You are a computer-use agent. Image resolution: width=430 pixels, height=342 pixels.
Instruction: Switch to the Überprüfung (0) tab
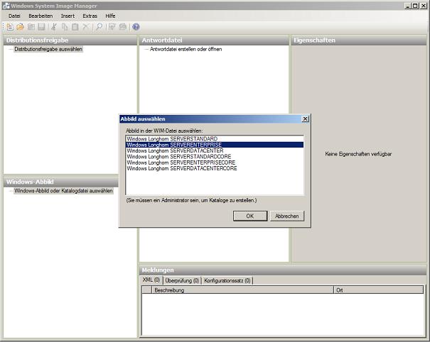[x=182, y=281]
